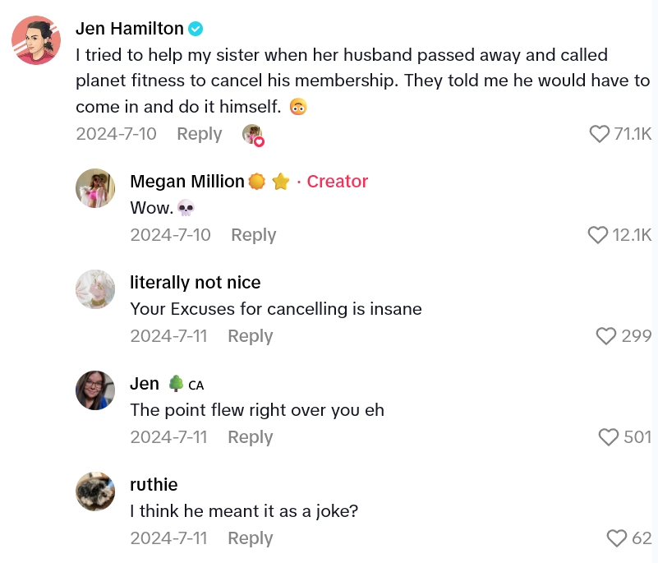Reply to Jen Hamilton's comment
The width and height of the screenshot is (658, 563).
[199, 134]
